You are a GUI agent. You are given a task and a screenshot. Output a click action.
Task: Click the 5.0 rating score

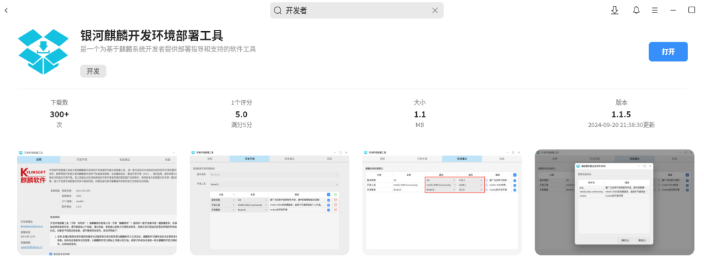242,114
